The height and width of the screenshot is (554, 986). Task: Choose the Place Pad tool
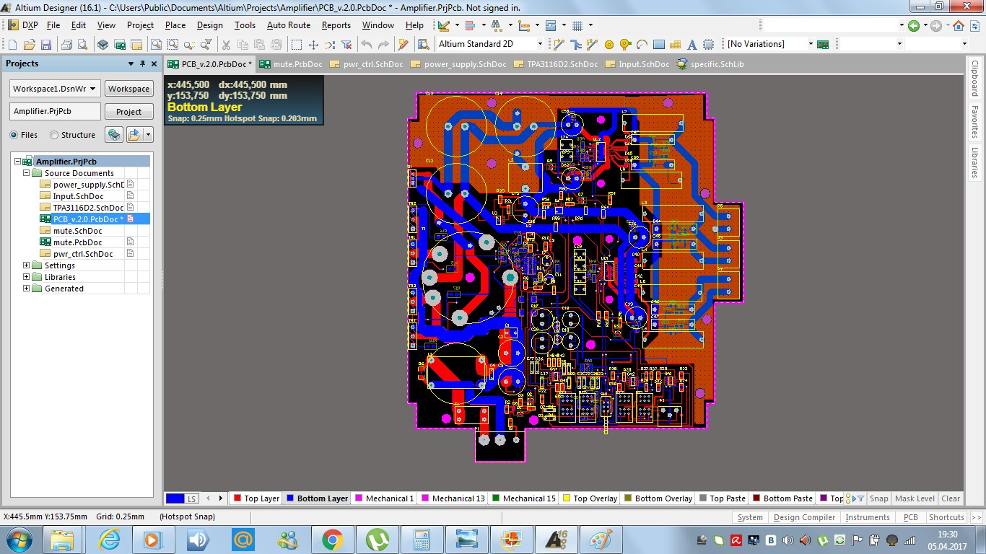(608, 45)
